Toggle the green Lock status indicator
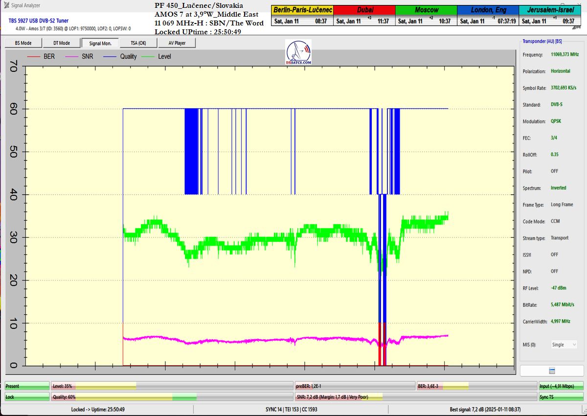The height and width of the screenshot is (416, 587). pos(27,397)
